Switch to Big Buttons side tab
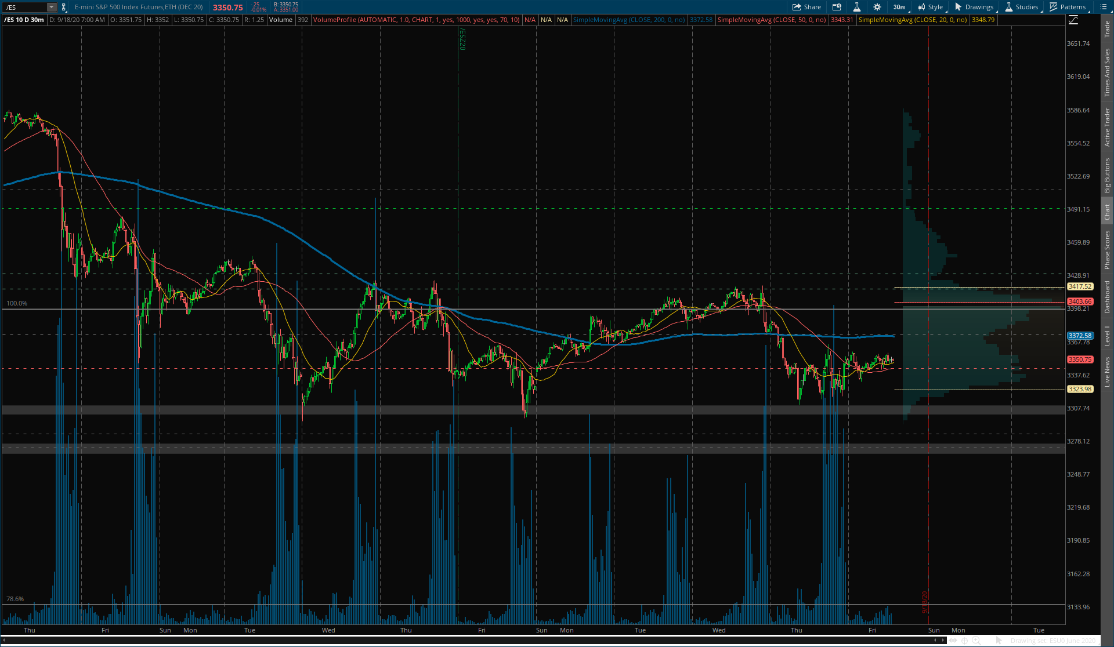Screen dimensions: 1114x647 point(1107,176)
